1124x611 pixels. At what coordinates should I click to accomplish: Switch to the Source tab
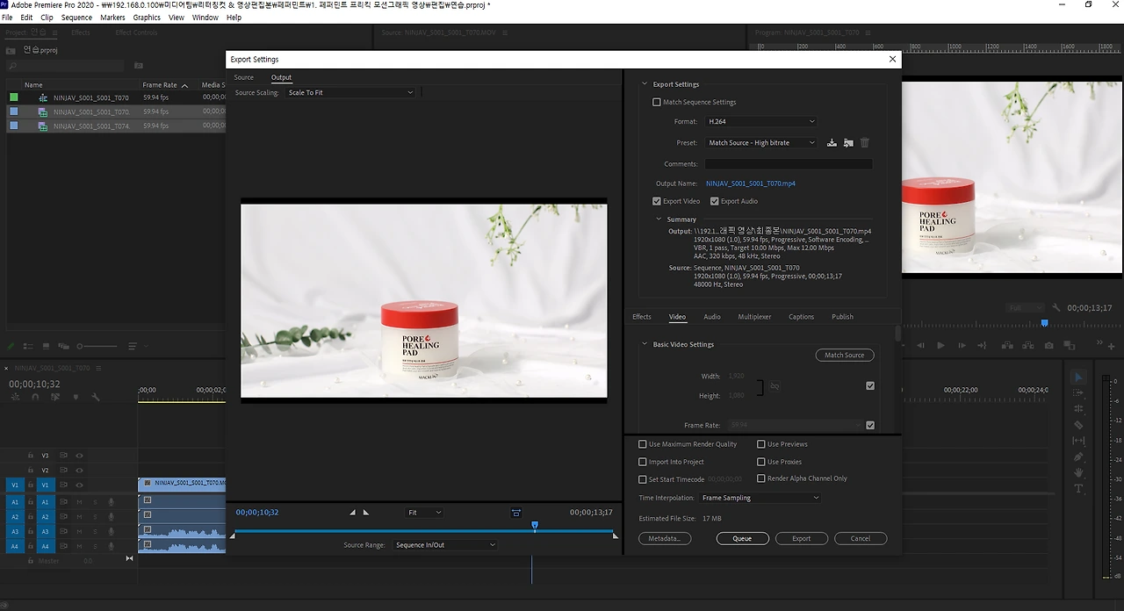[243, 77]
